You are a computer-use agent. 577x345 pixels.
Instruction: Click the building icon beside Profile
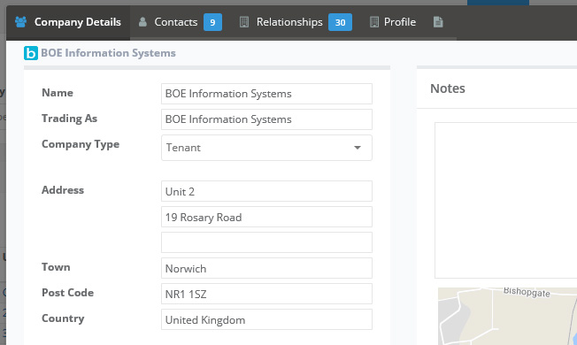coord(374,22)
